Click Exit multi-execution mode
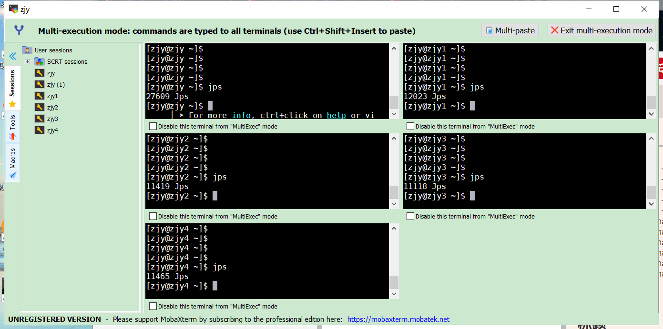 601,30
